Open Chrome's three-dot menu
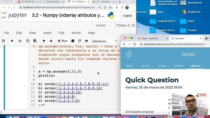 133,7
